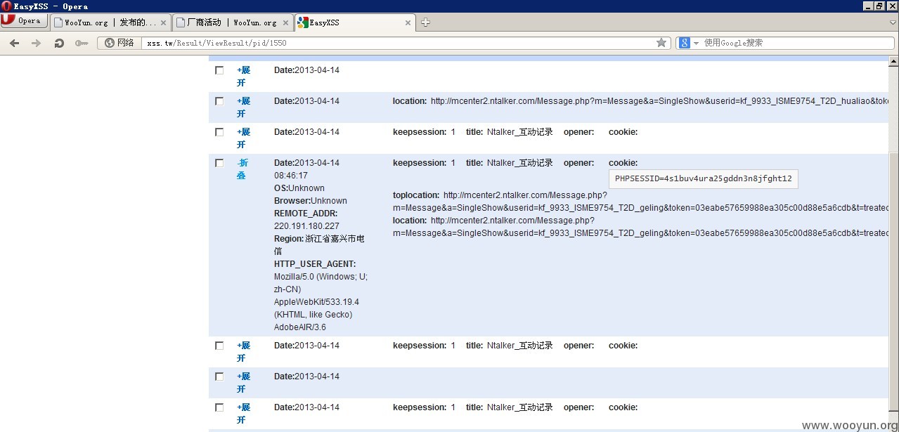
Task: Click the HTTP_USER_AGENT label
Action: pos(315,264)
